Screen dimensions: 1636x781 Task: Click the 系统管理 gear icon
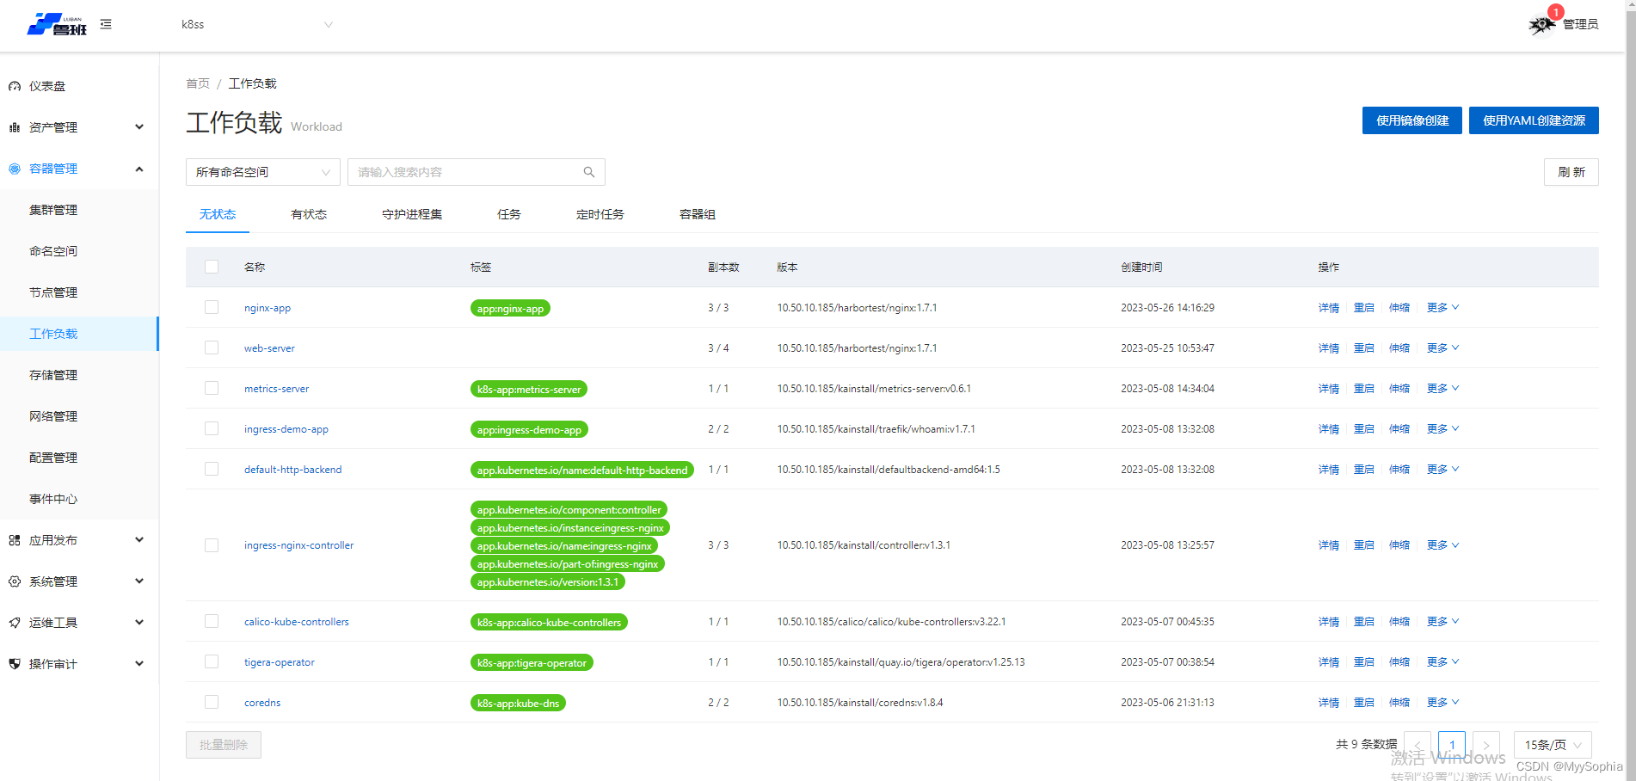click(x=15, y=581)
